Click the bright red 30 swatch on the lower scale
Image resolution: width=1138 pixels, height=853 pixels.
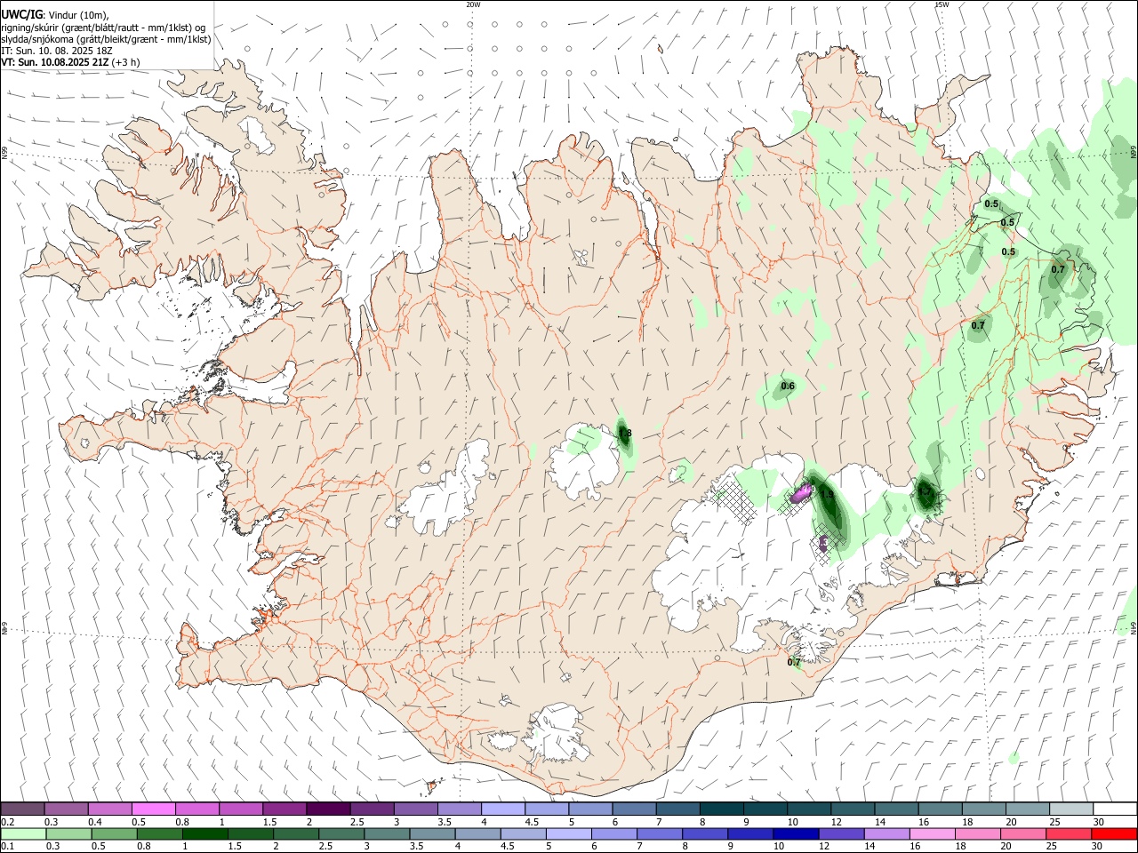(x=1113, y=834)
